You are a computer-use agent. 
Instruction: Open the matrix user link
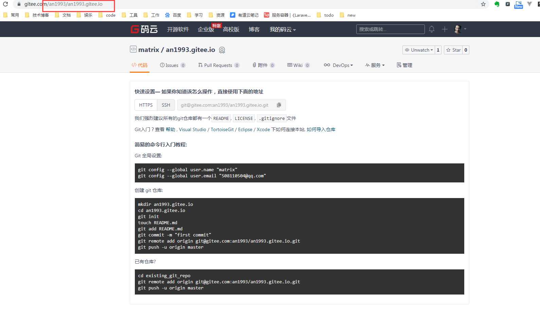[148, 50]
